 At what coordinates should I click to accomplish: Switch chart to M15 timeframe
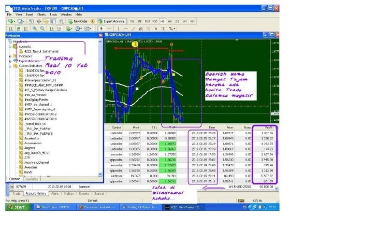(x=147, y=21)
